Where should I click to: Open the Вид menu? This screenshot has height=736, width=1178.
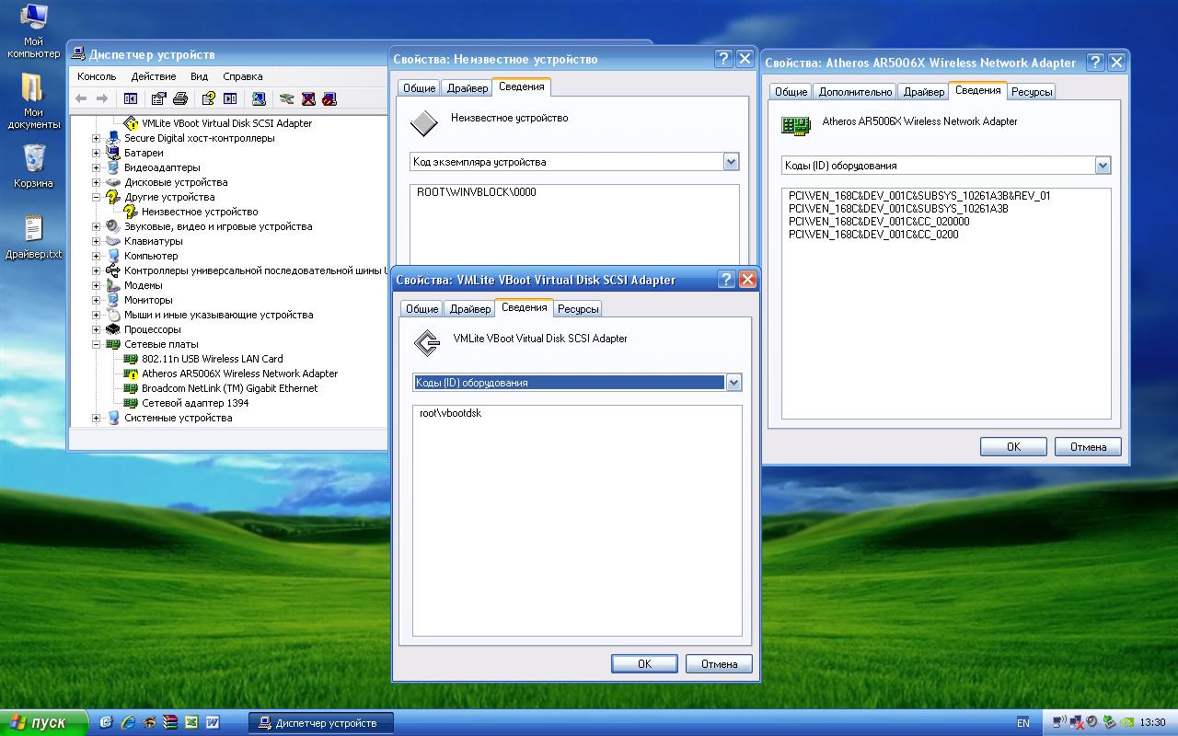click(199, 76)
